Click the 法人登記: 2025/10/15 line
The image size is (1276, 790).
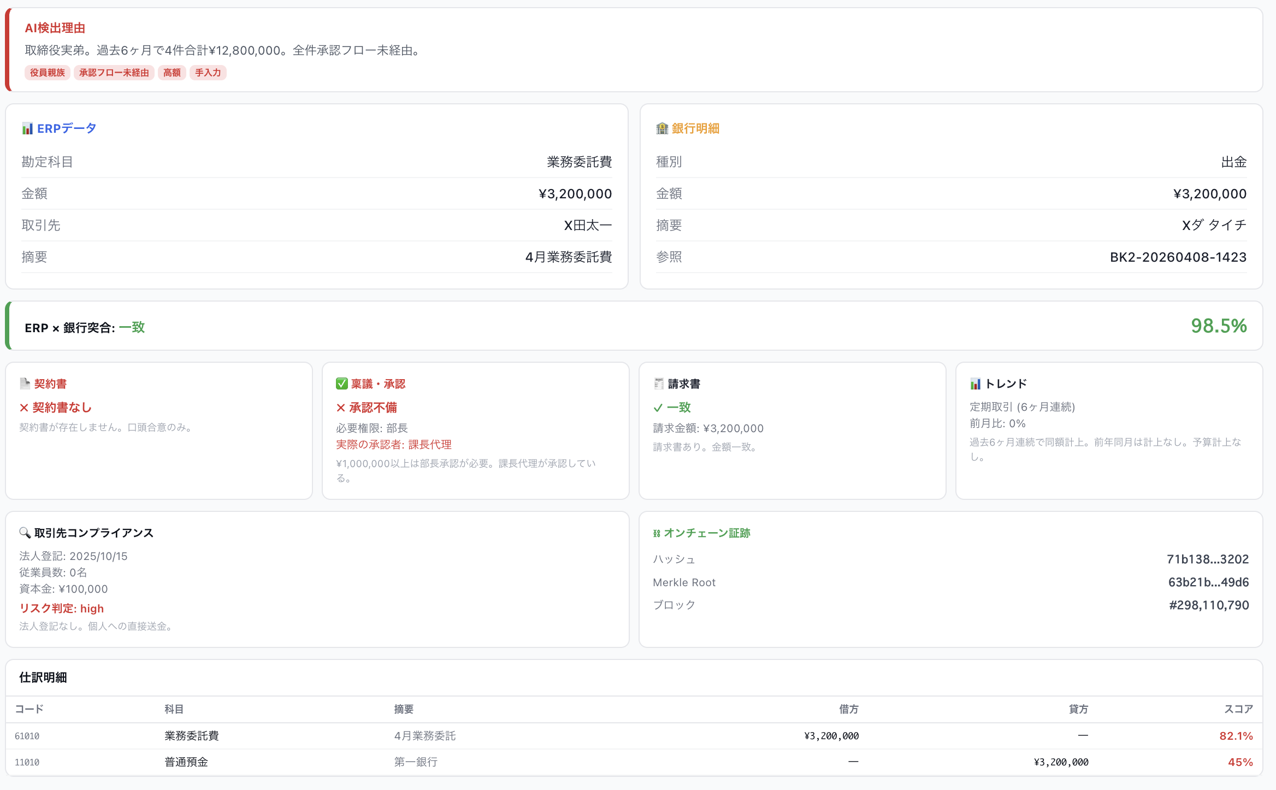[x=73, y=556]
